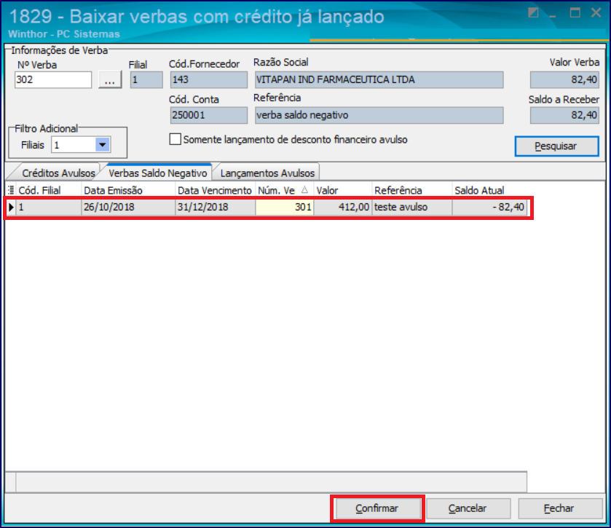The image size is (611, 528).
Task: Select the Saldo Atual cell - 82,40
Action: 489,207
